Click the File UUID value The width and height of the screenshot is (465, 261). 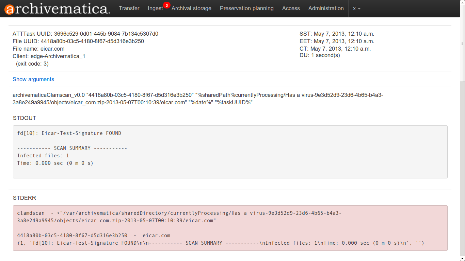tap(92, 41)
